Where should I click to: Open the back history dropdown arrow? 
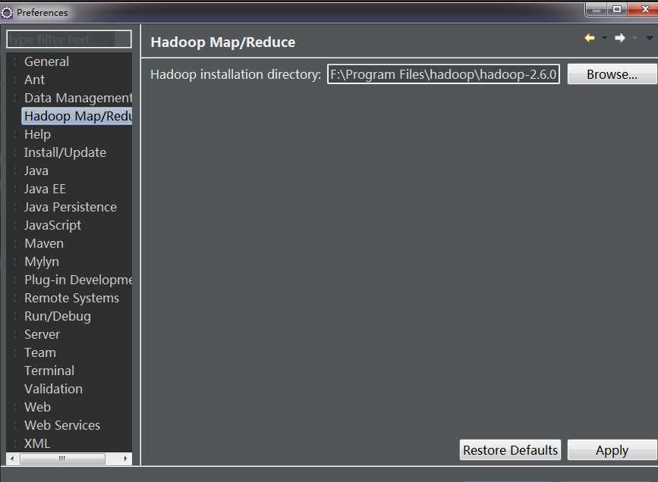pos(604,38)
